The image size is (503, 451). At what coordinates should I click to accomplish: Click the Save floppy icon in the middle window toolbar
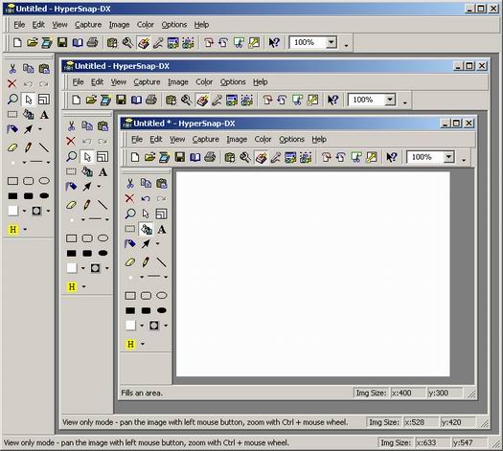pyautogui.click(x=121, y=100)
